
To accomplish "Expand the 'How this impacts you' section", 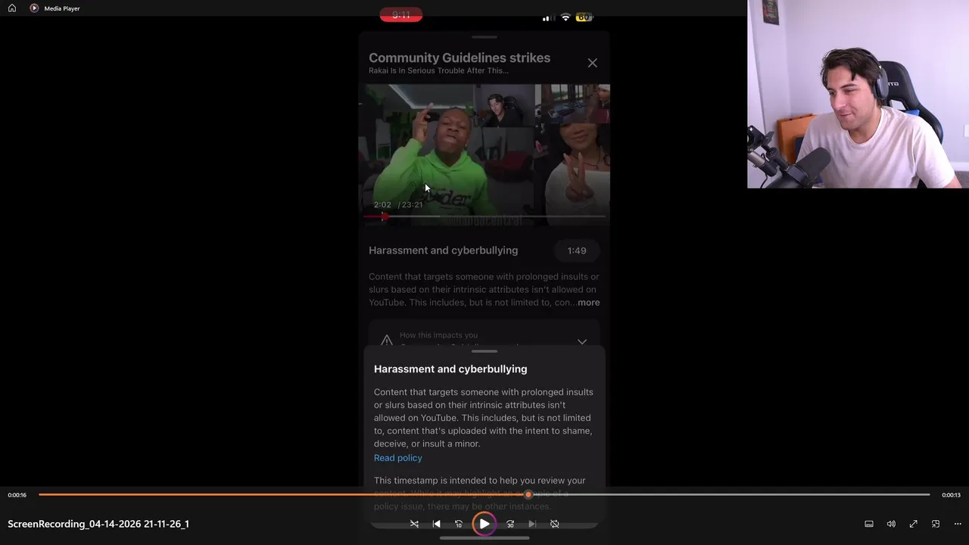I will click(x=582, y=341).
